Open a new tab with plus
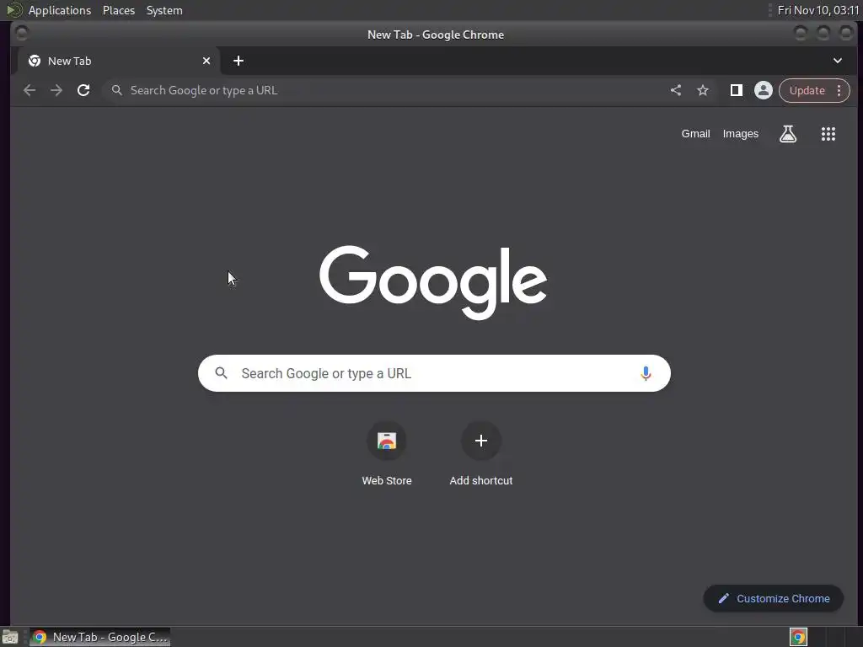 [239, 61]
